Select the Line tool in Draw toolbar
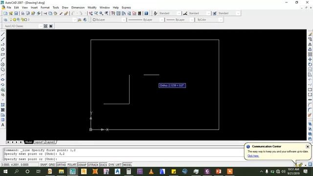This screenshot has width=313, height=176. tap(3, 34)
